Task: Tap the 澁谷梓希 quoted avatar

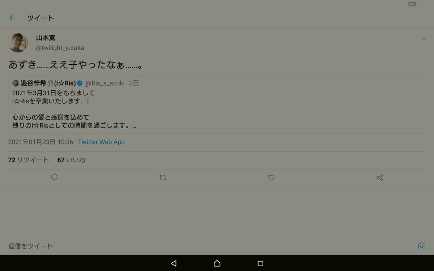Action: click(16, 83)
